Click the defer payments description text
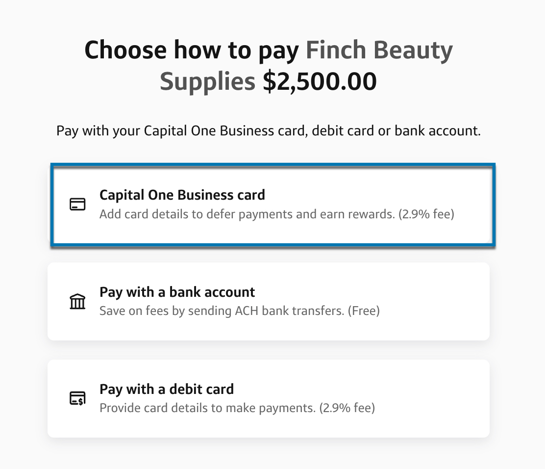The height and width of the screenshot is (469, 545). tap(277, 214)
